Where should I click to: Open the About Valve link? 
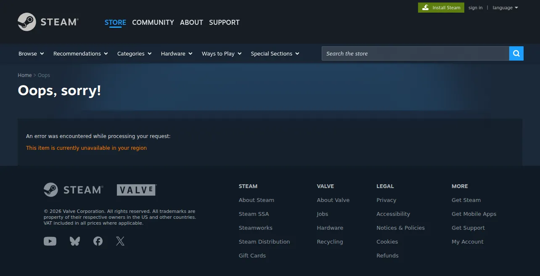click(333, 200)
